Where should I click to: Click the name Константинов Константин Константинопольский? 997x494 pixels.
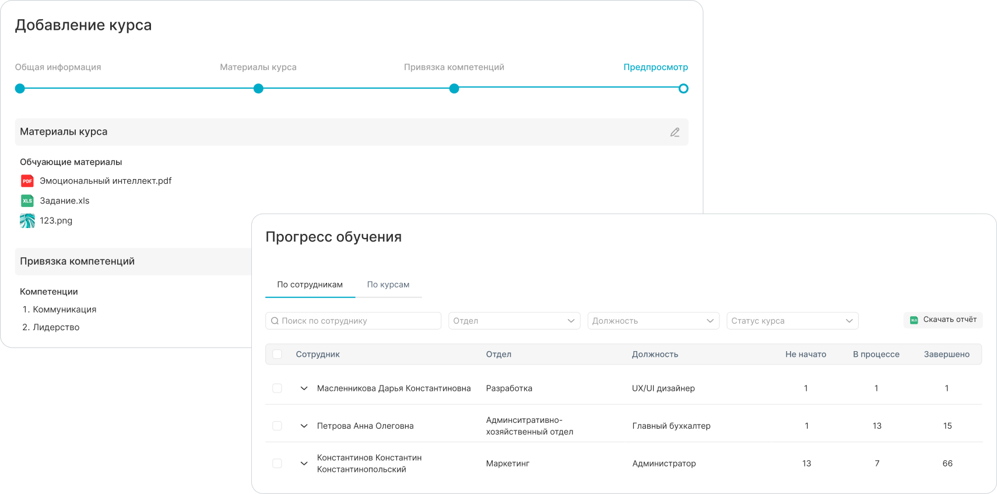pos(369,463)
